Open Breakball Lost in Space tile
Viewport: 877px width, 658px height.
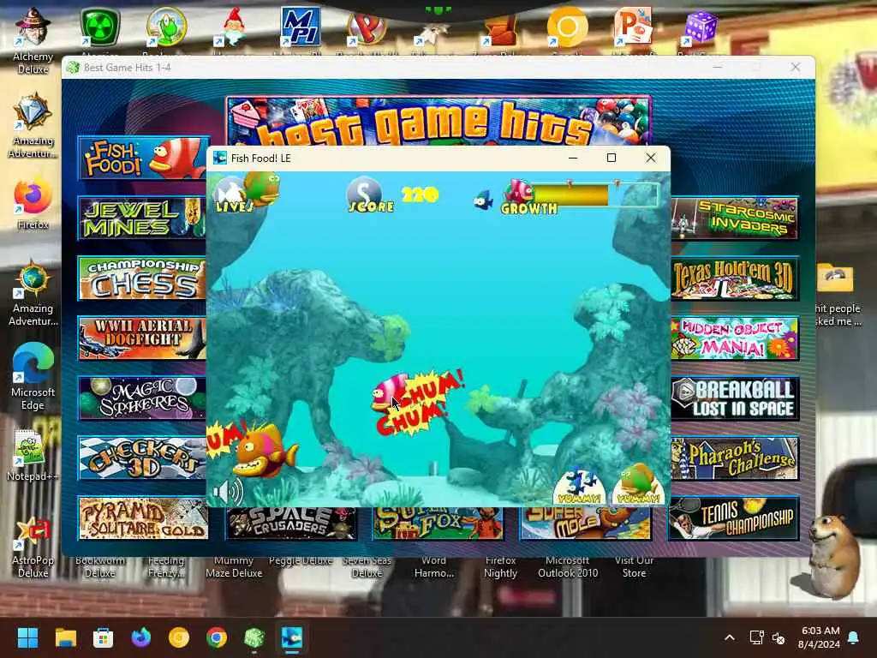coord(735,398)
